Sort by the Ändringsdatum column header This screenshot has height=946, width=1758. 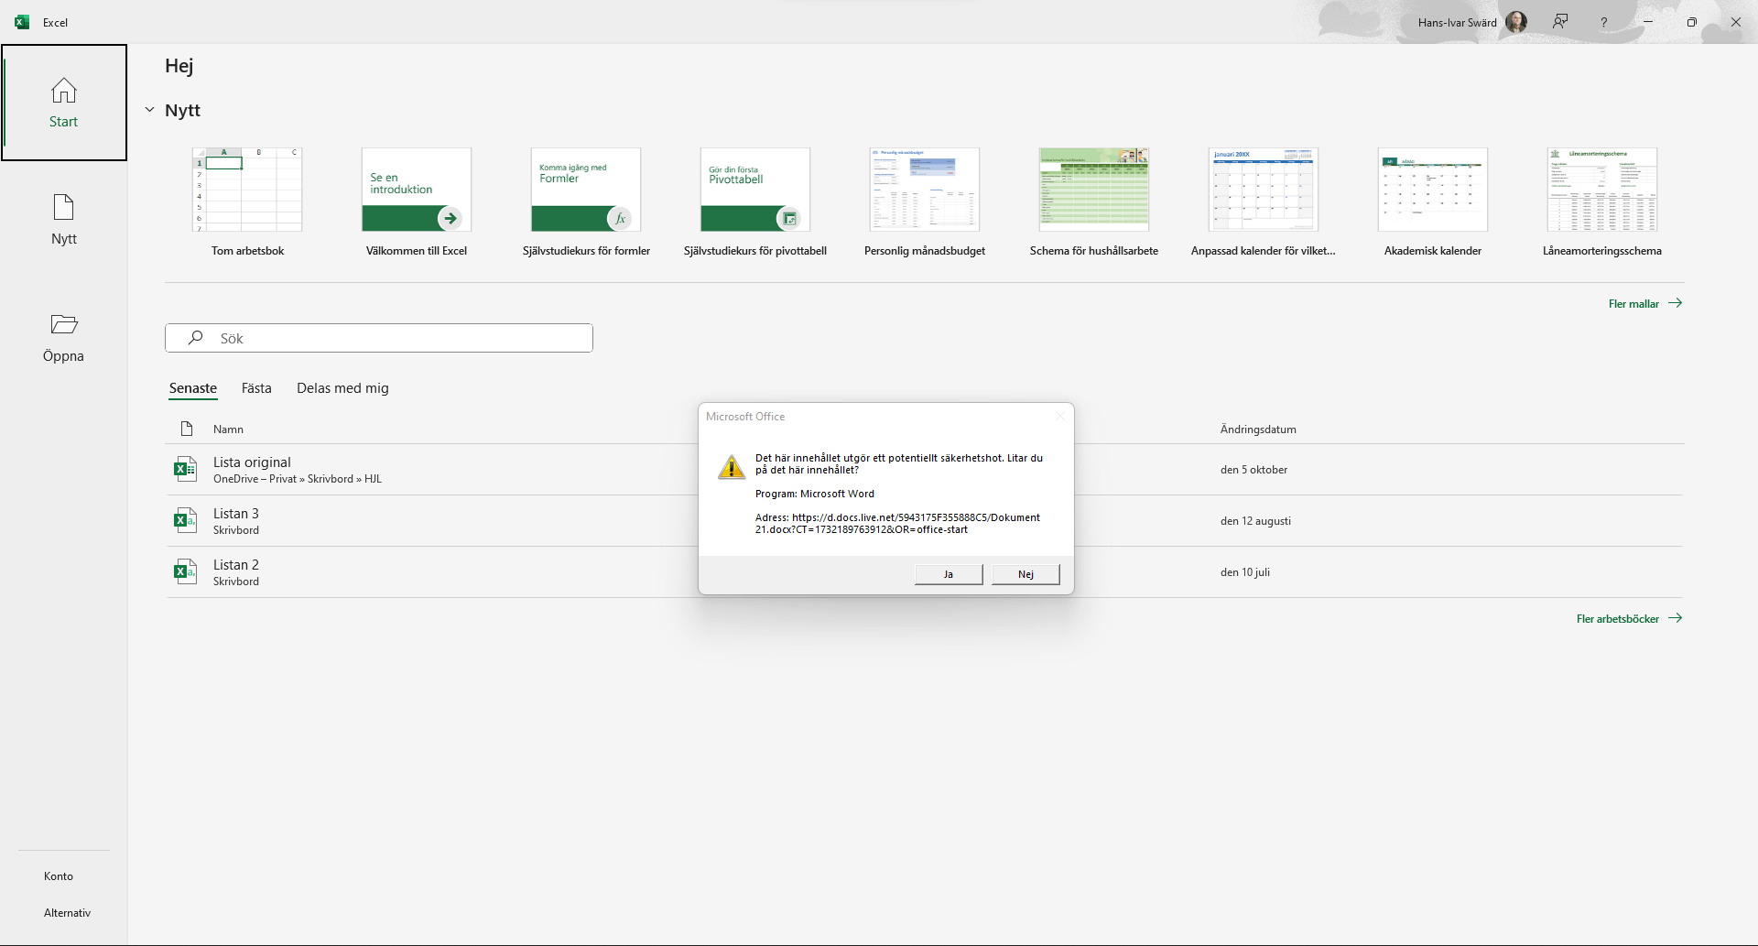[x=1258, y=430]
